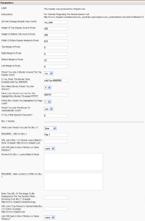Click the border style example field
The width and height of the screenshot is (145, 221).
tap(56, 81)
